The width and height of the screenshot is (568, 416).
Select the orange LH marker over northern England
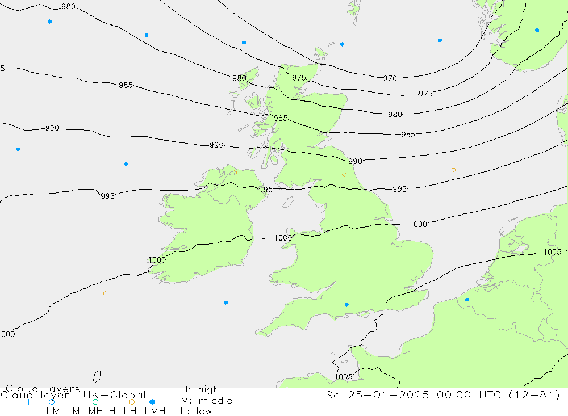coord(344,174)
